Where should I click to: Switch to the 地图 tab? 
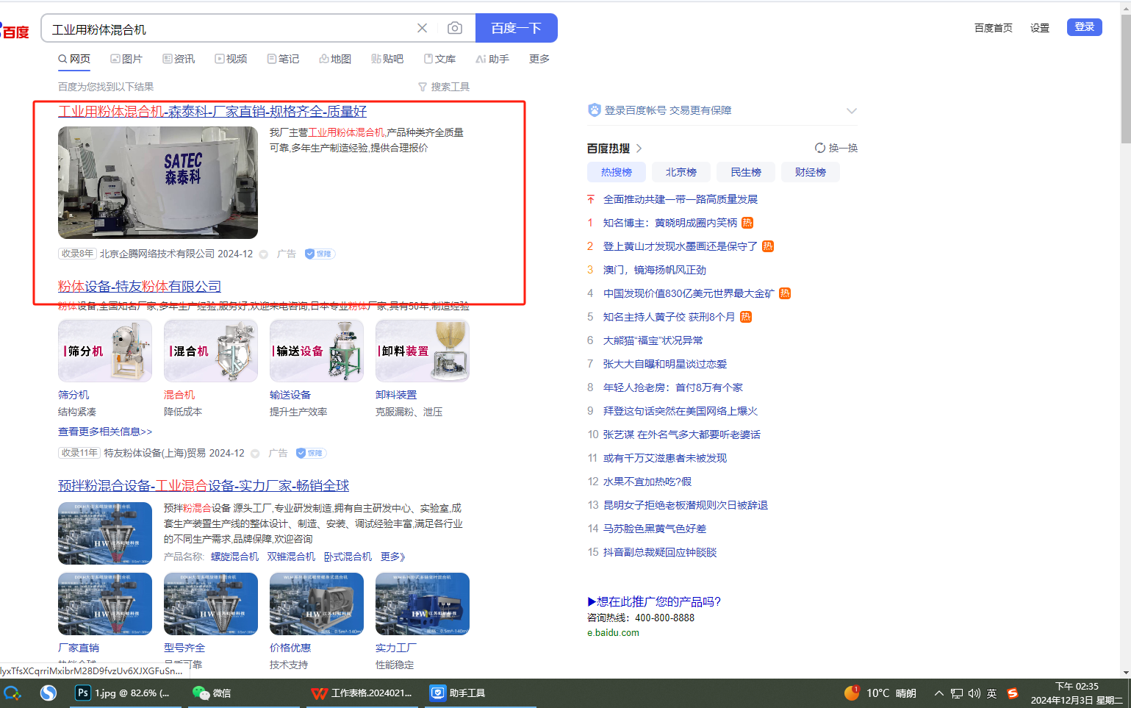click(335, 59)
